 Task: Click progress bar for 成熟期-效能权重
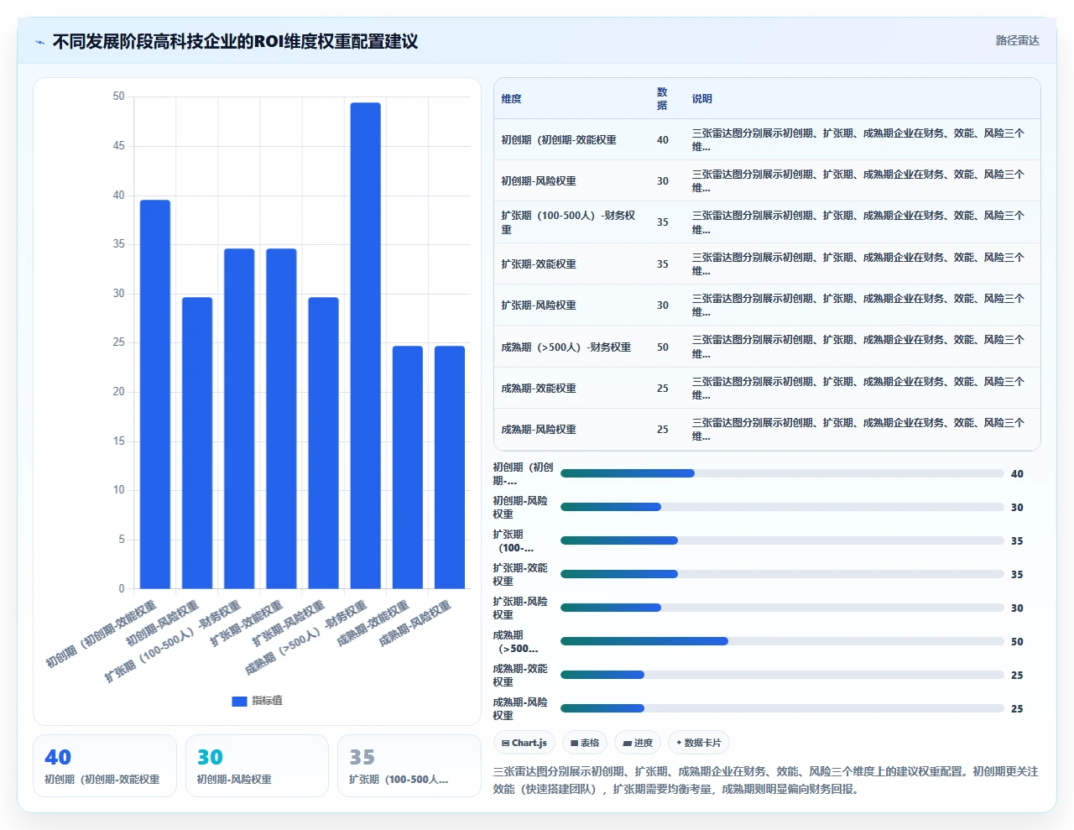[782, 675]
